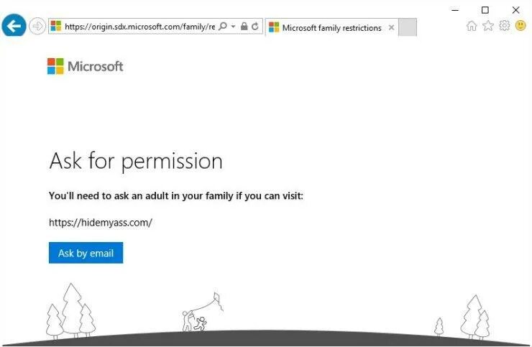Open Favorites with the star icon
Screen dimensions: 532x347
[x=488, y=25]
